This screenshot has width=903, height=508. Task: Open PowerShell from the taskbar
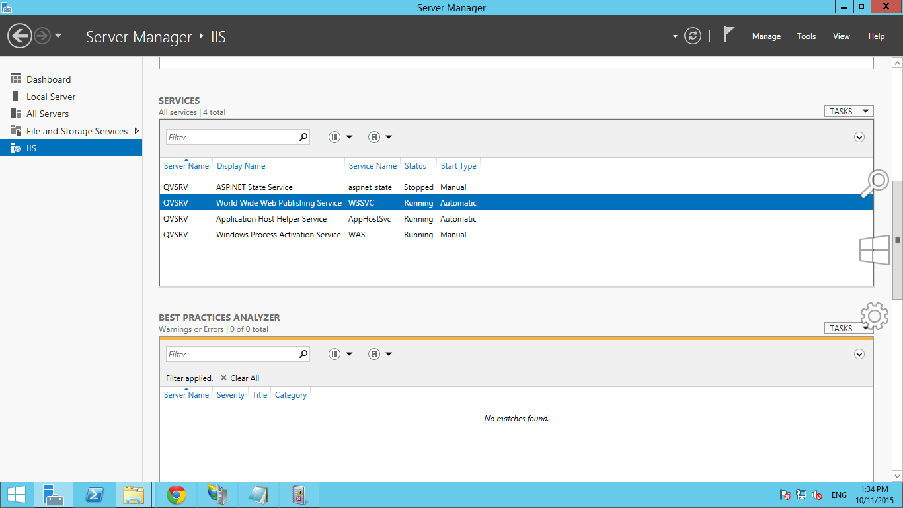95,495
